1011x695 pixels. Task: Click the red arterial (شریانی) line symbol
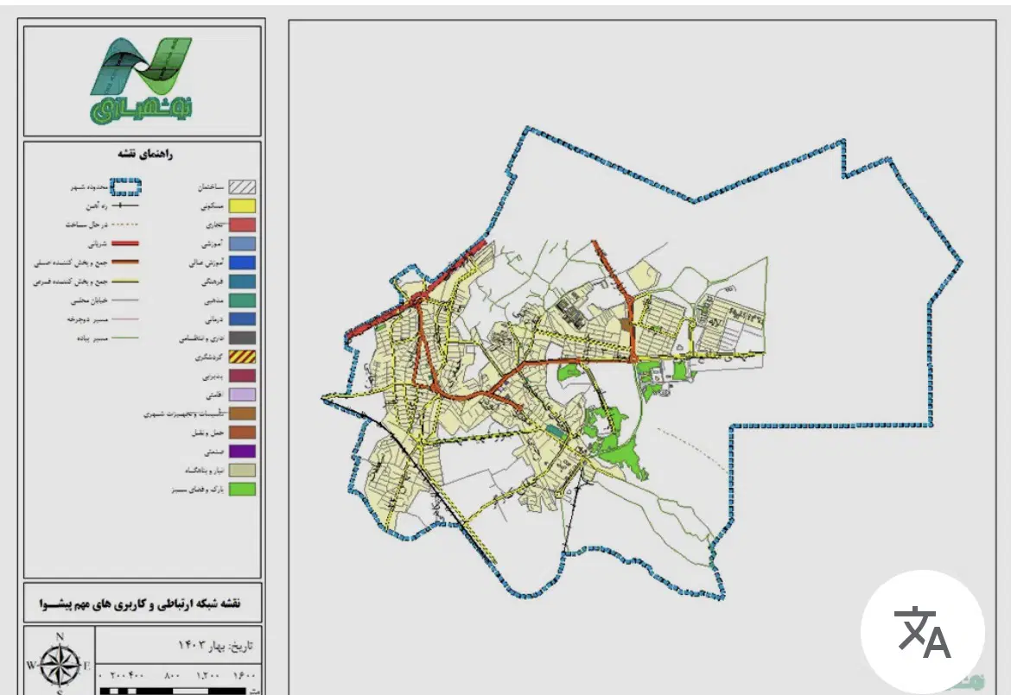pos(125,243)
